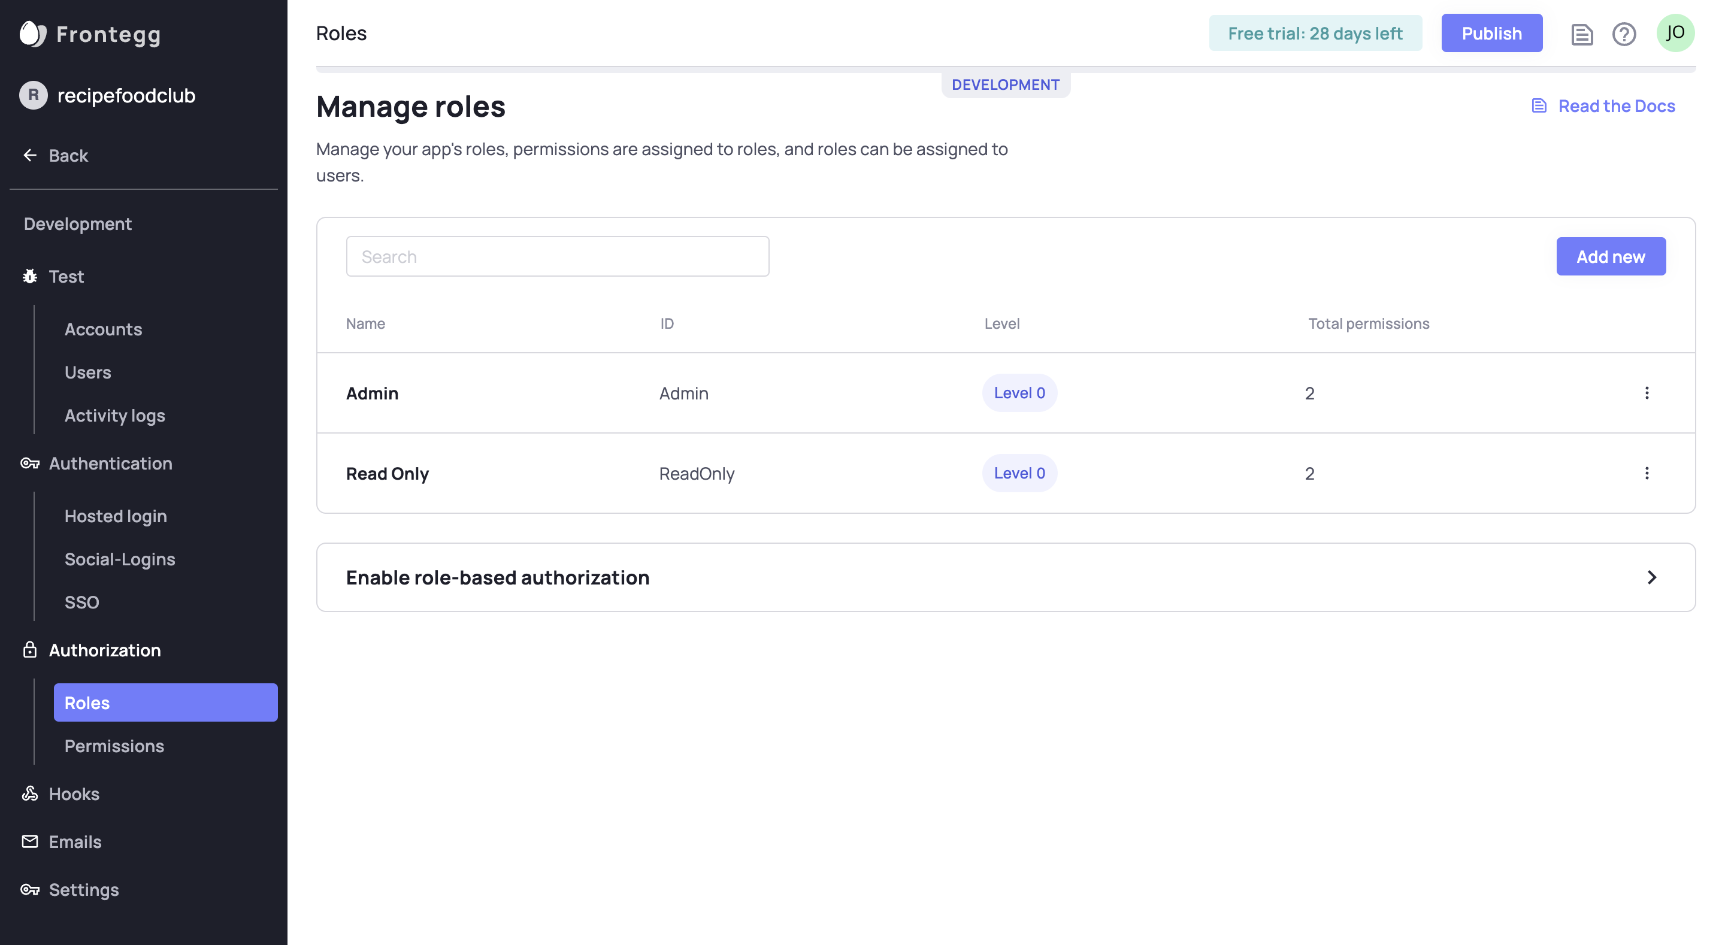The image size is (1725, 945).
Task: Open Activity logs in the sidebar
Action: pyautogui.click(x=114, y=415)
